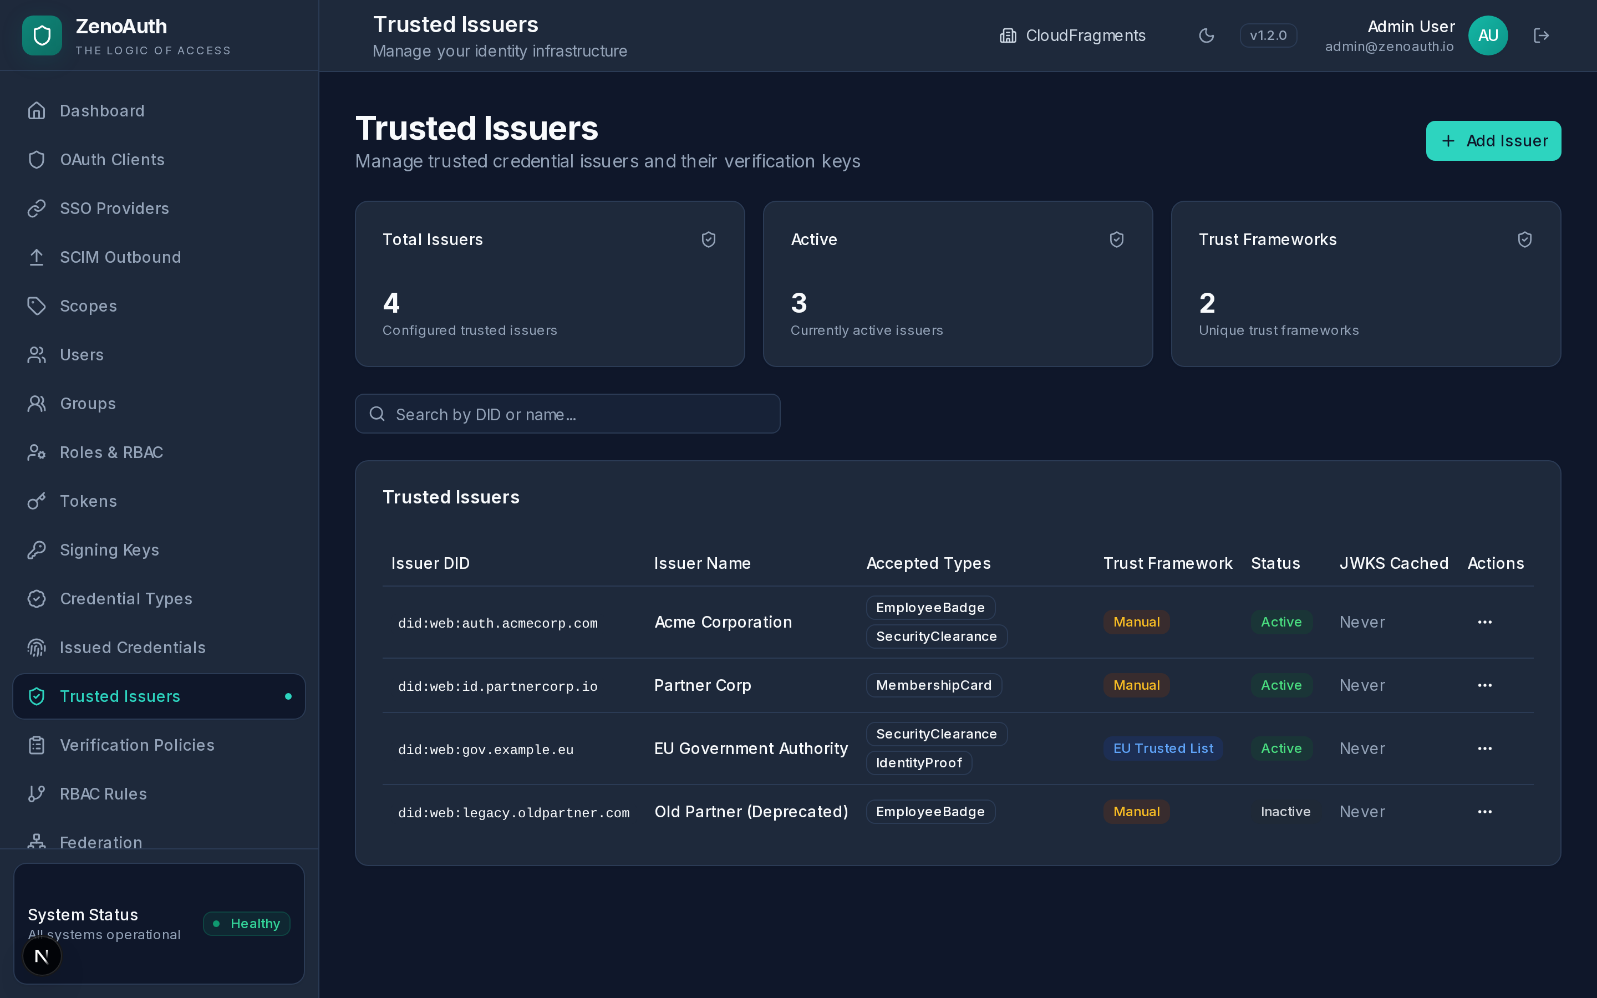Open actions menu for Acme Corporation
The image size is (1597, 998).
pos(1485,621)
